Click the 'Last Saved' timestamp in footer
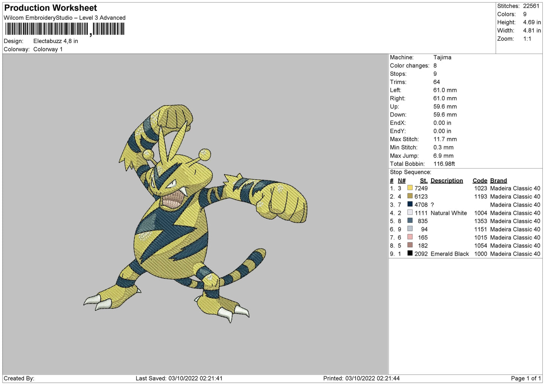This screenshot has height=385, width=545. click(179, 379)
